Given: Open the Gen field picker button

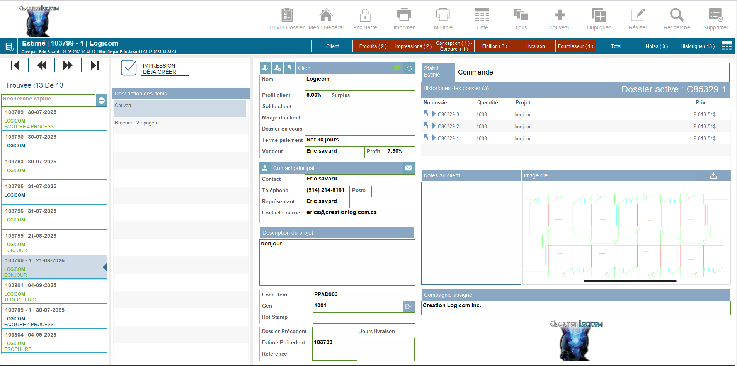Looking at the screenshot, I should pos(408,306).
